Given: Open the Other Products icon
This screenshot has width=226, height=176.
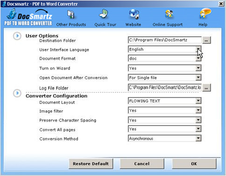Looking at the screenshot, I should pyautogui.click(x=71, y=14).
